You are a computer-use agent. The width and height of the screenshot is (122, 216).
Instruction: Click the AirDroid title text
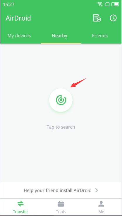click(18, 18)
